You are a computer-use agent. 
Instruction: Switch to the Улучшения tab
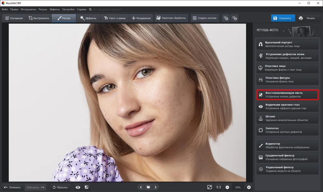14,18
